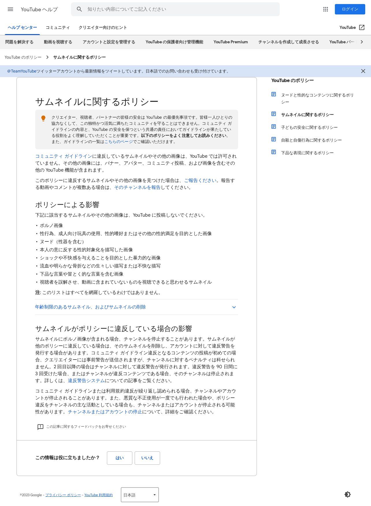Open current サムネイルに関するポリシー sidebar link
Viewport: 371px width, 506px height.
tap(307, 115)
